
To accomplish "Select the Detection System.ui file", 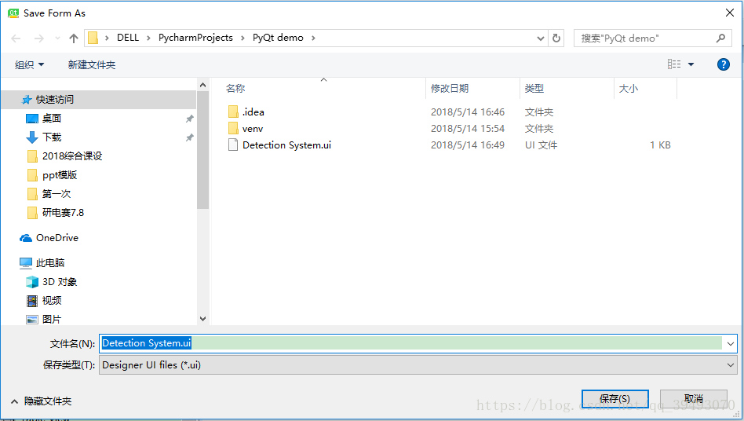I will coord(286,145).
